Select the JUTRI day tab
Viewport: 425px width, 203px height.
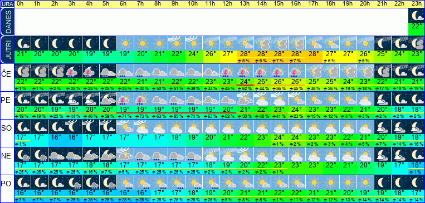[7, 50]
